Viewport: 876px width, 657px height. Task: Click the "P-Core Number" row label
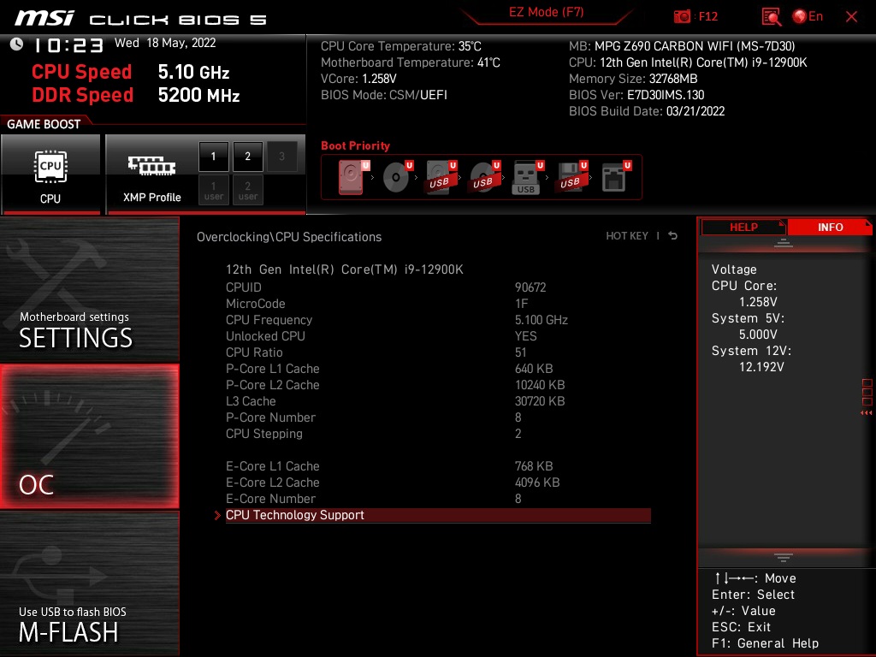(x=270, y=417)
